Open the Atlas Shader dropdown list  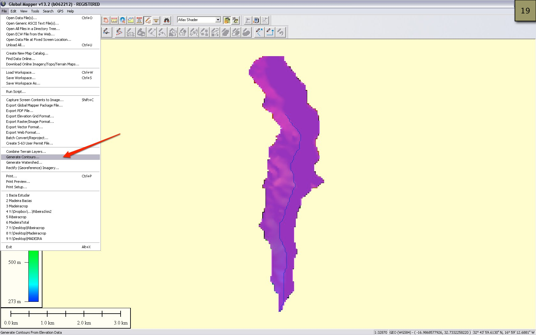pos(218,19)
